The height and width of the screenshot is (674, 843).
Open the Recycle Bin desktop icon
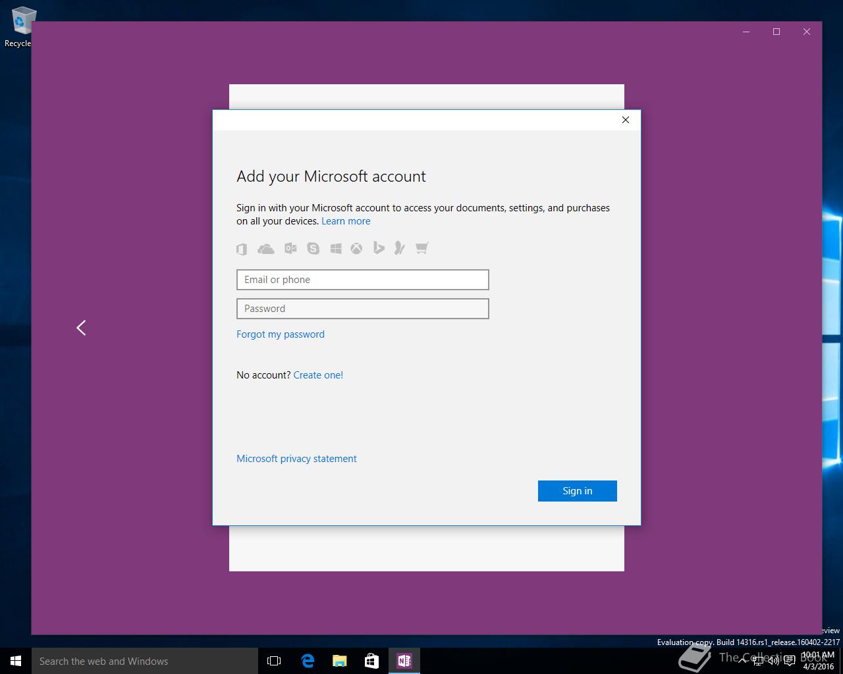click(20, 27)
